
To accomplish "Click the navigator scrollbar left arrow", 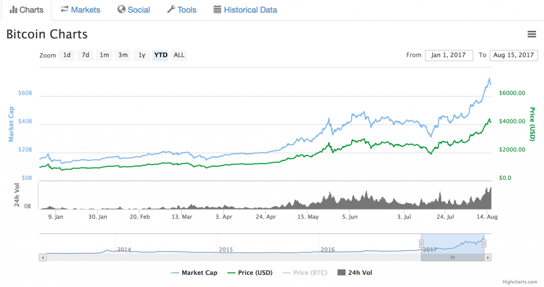I will click(42, 257).
